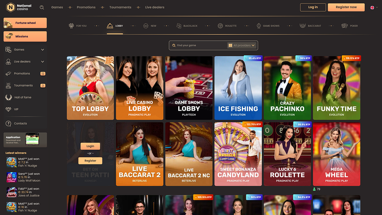Click the Lady Wolf Moon winner game icon
Viewport: 382px width, 215px height.
11,177
